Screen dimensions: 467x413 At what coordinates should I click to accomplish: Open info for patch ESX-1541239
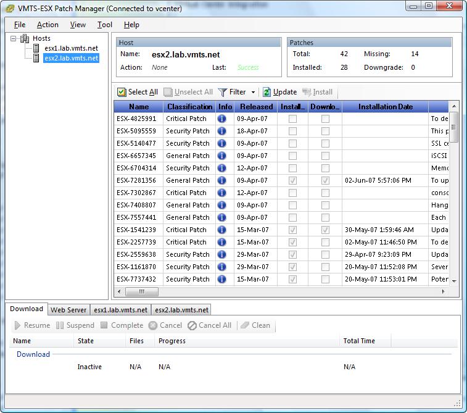[221, 230]
